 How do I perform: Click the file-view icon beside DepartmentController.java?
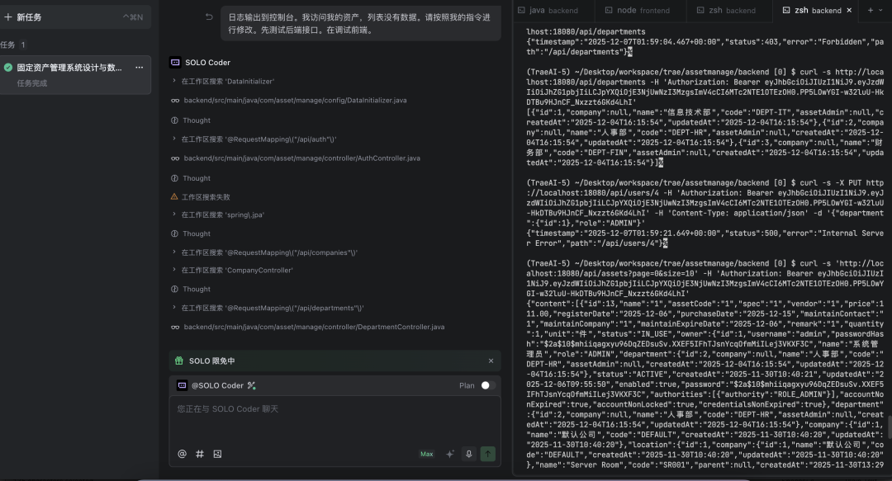tap(175, 328)
